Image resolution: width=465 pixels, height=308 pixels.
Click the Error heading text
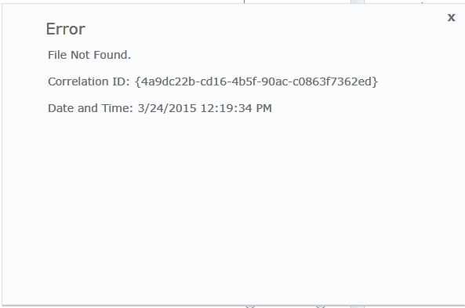click(66, 29)
